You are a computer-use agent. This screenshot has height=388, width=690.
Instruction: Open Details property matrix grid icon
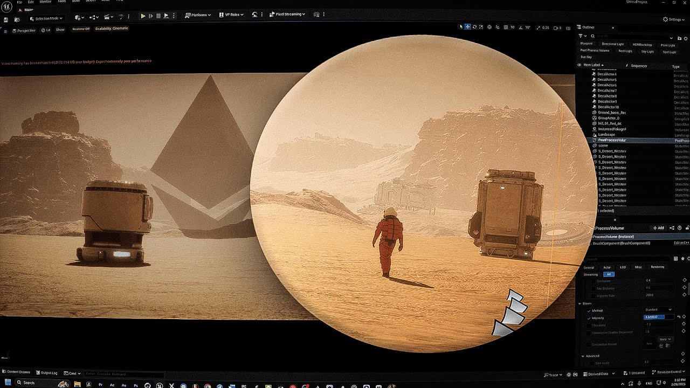(677, 259)
